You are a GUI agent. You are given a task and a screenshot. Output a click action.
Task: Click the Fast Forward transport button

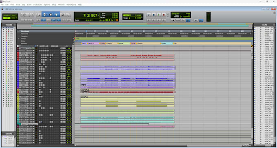[158, 20]
